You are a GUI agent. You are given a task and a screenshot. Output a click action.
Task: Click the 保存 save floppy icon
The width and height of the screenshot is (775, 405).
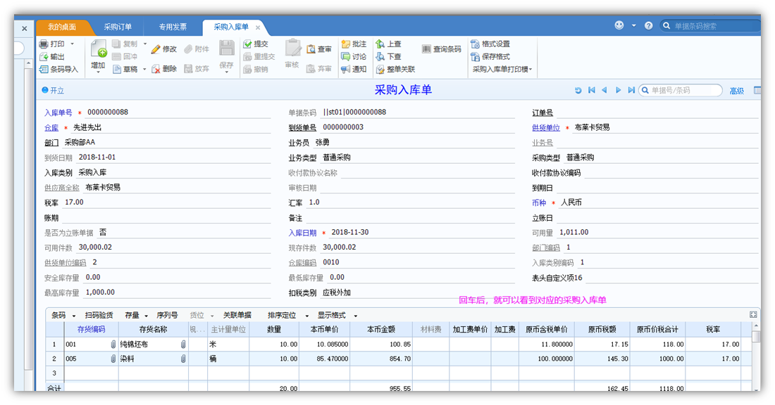(226, 49)
